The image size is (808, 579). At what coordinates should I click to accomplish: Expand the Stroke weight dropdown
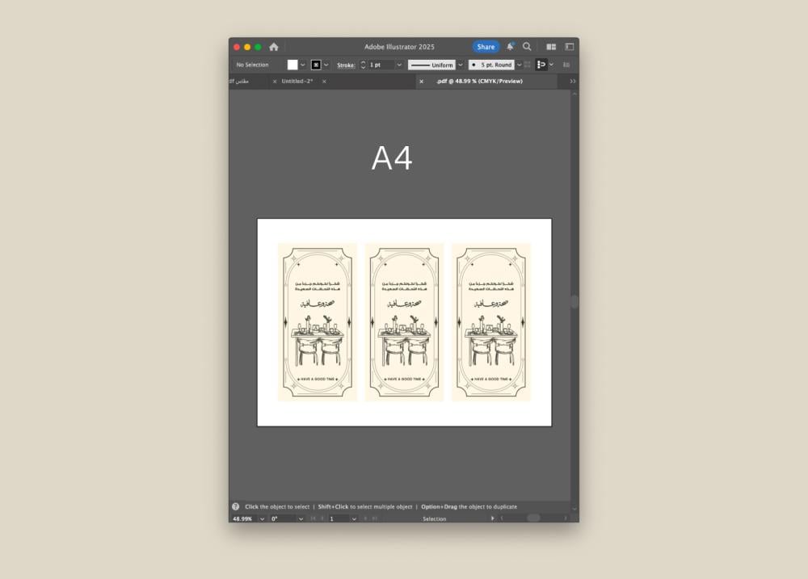pos(399,65)
